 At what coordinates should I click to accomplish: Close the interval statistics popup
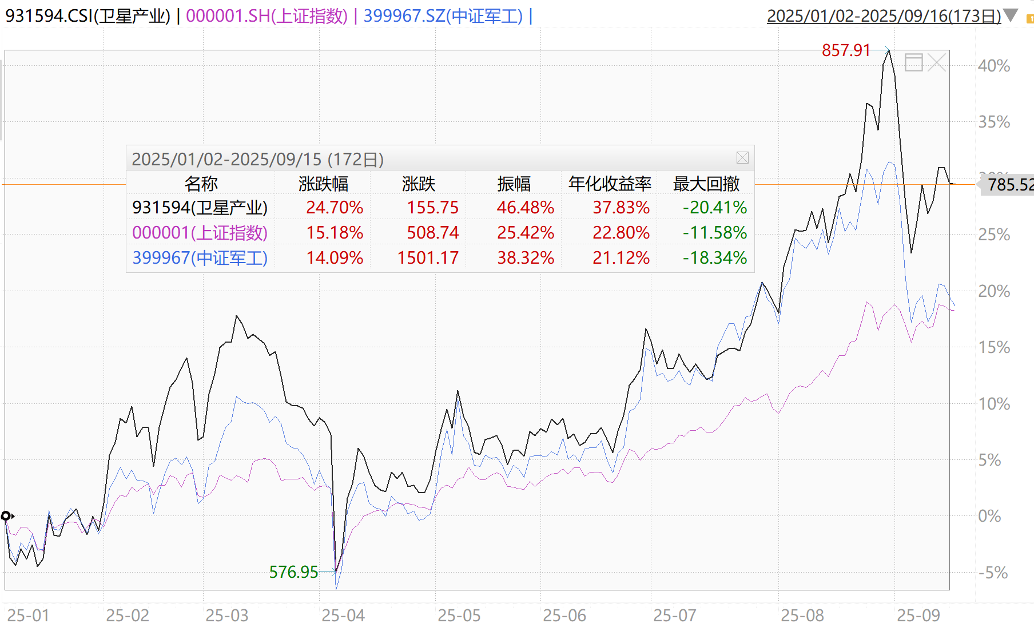(x=742, y=158)
